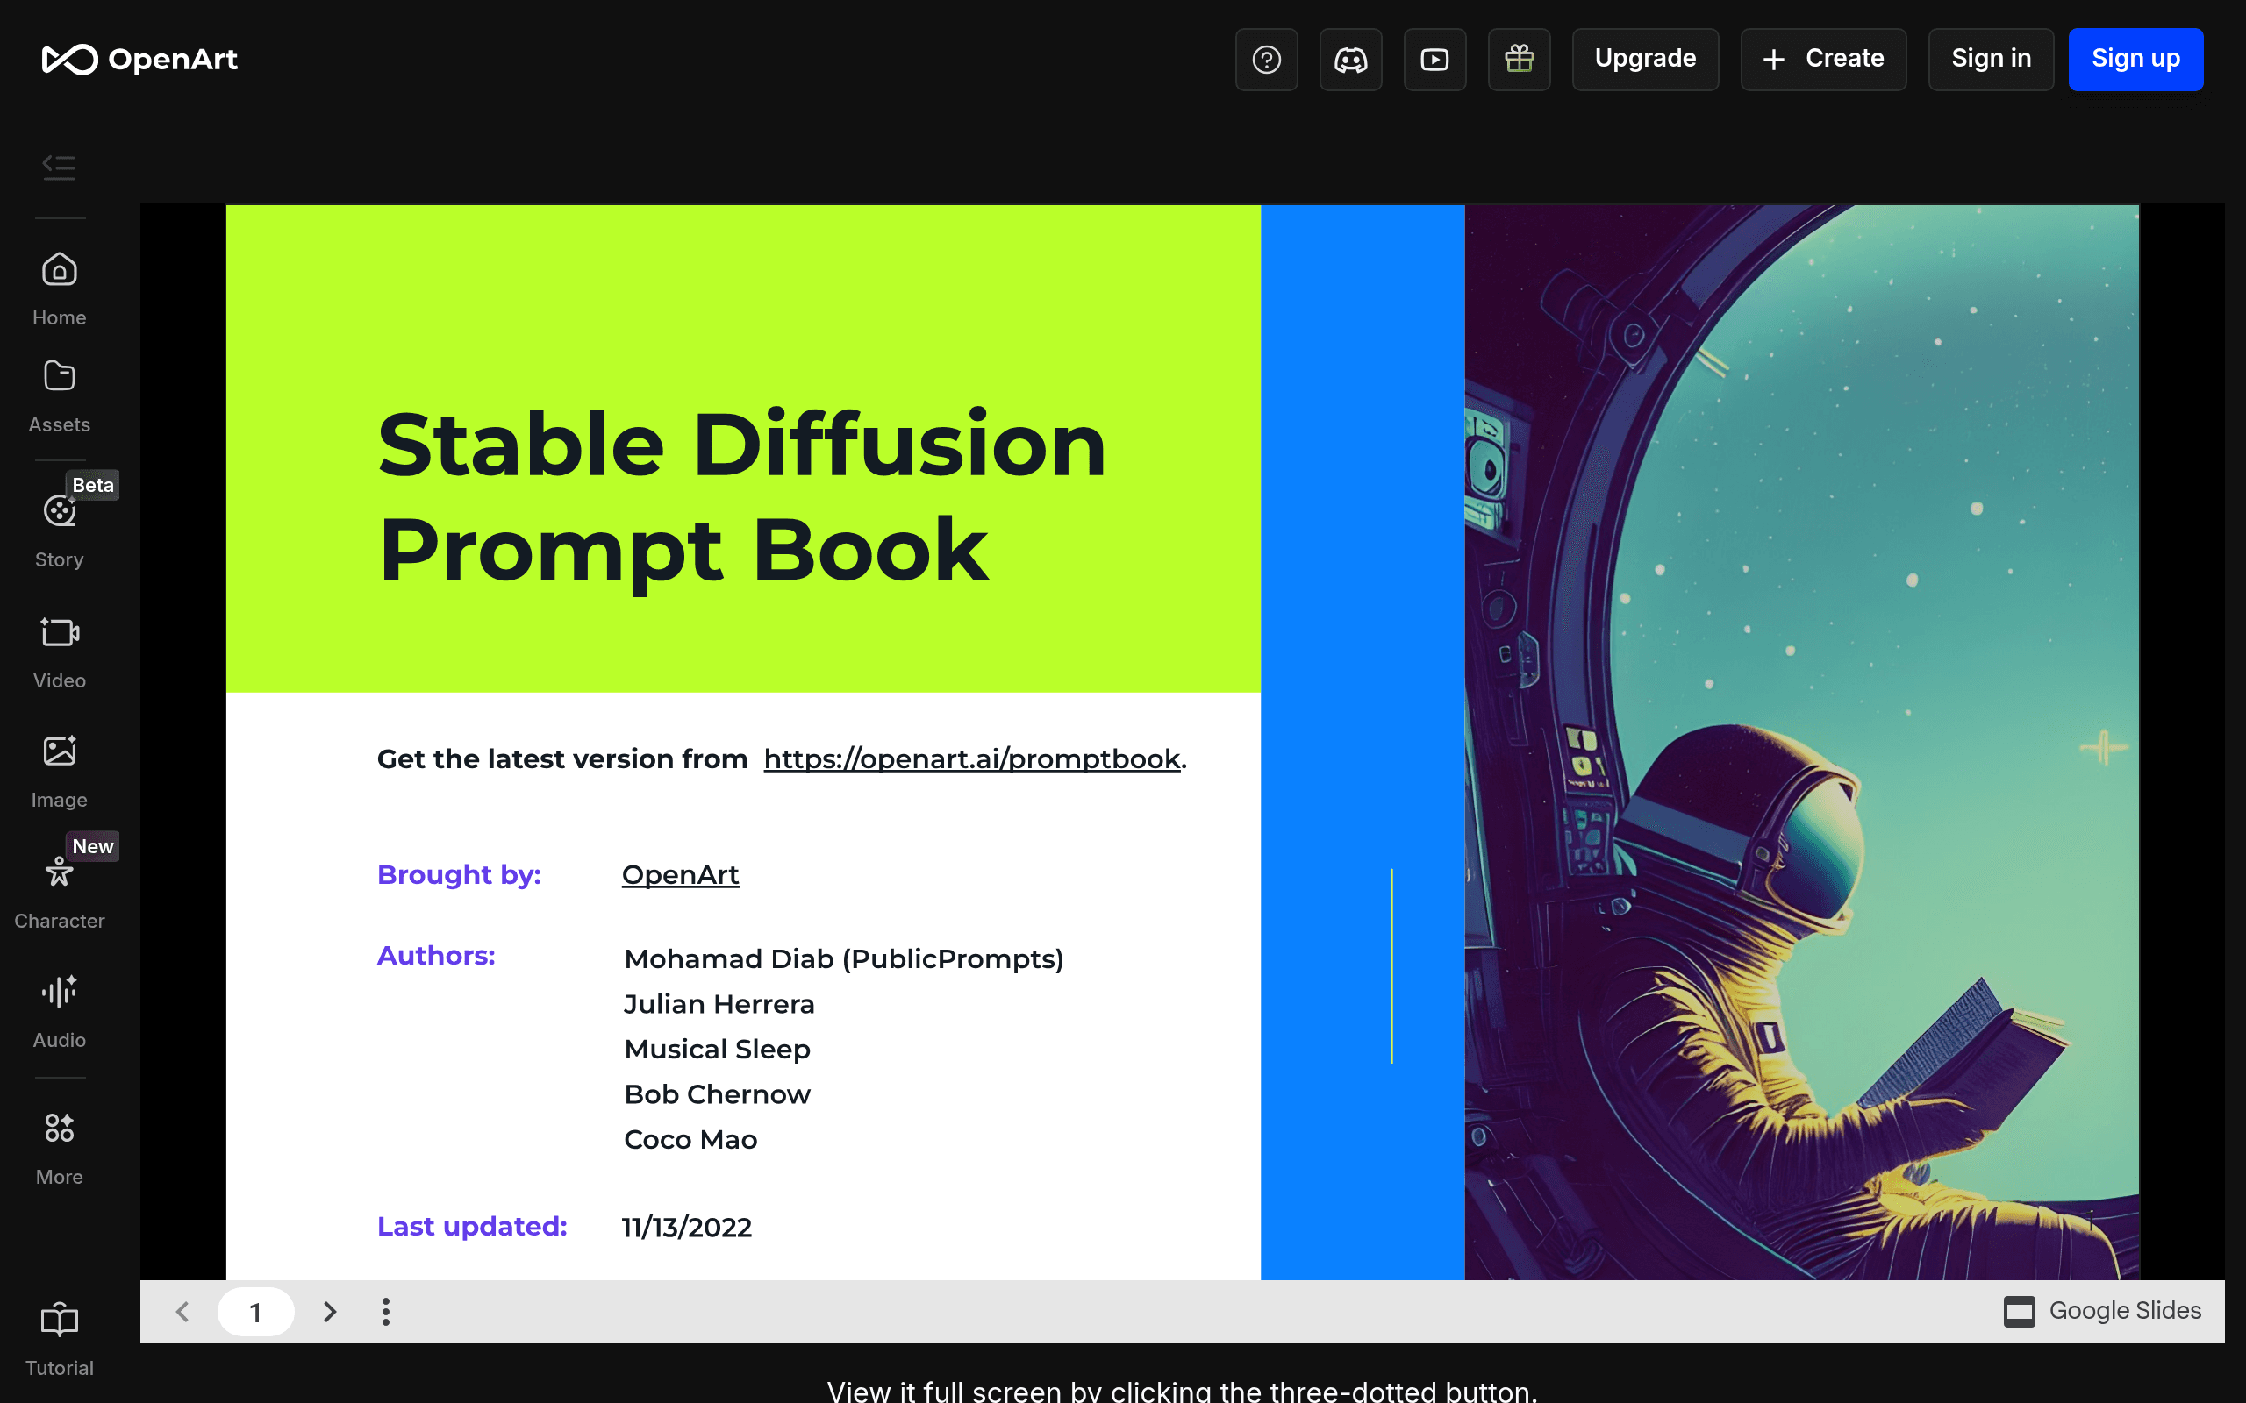Click the Google Slides logo link
Image resolution: width=2246 pixels, height=1403 pixels.
pos(2102,1311)
